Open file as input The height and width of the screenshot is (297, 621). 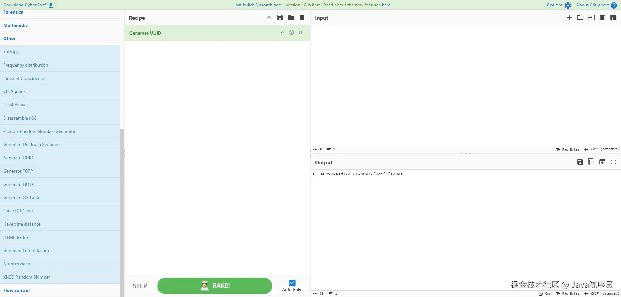pos(591,18)
